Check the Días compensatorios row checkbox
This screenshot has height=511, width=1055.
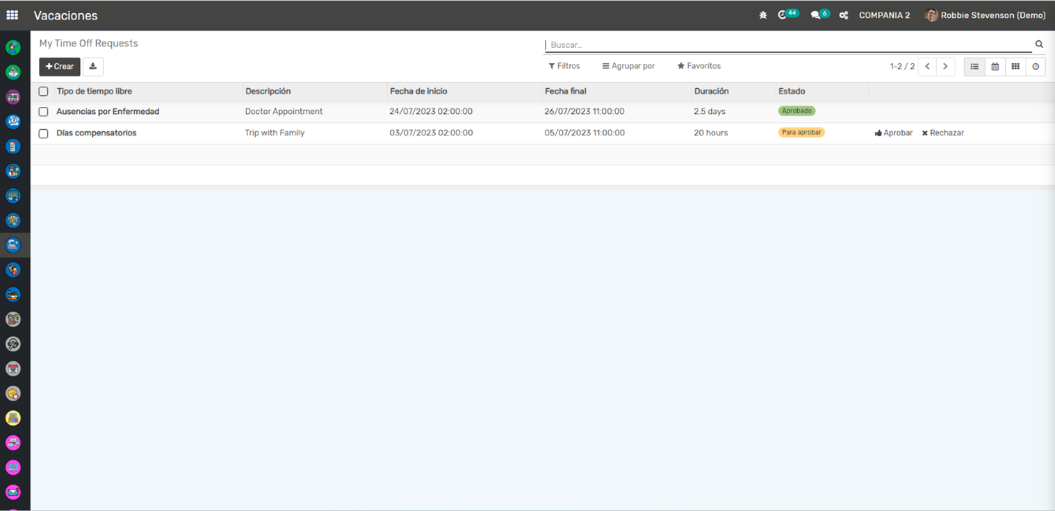click(x=43, y=133)
